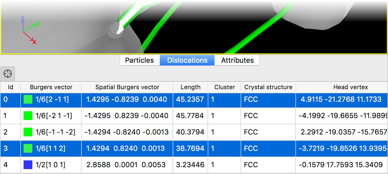Screen dimensions: 388x174
Task: Click Spatial Burgers vector column header
Action: tap(127, 87)
